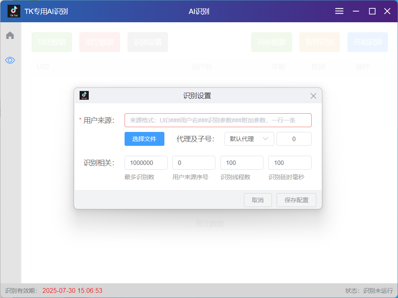Click the 开始识别 button behind dialog
Screen dimensions: 398x298
[x=367, y=42]
